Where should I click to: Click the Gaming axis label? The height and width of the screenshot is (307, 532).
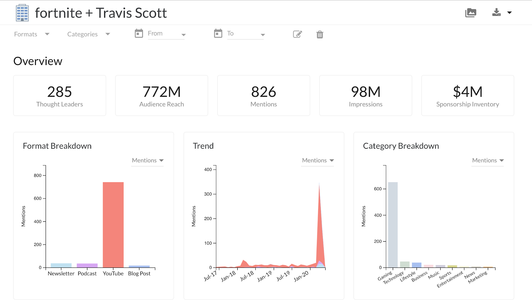point(385,276)
